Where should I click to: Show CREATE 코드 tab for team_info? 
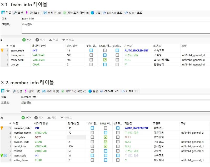pyautogui.click(x=112, y=13)
